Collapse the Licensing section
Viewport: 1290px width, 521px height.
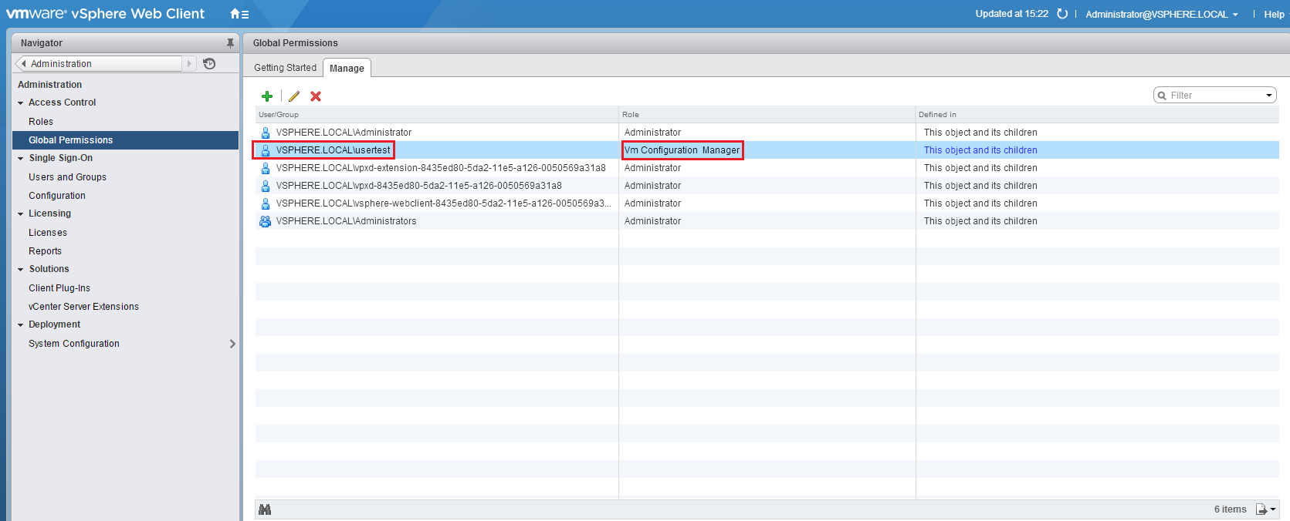(21, 214)
